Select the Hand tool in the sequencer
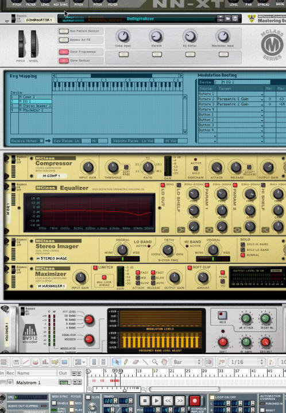Viewport: 286px width, 413px height. [x=165, y=362]
